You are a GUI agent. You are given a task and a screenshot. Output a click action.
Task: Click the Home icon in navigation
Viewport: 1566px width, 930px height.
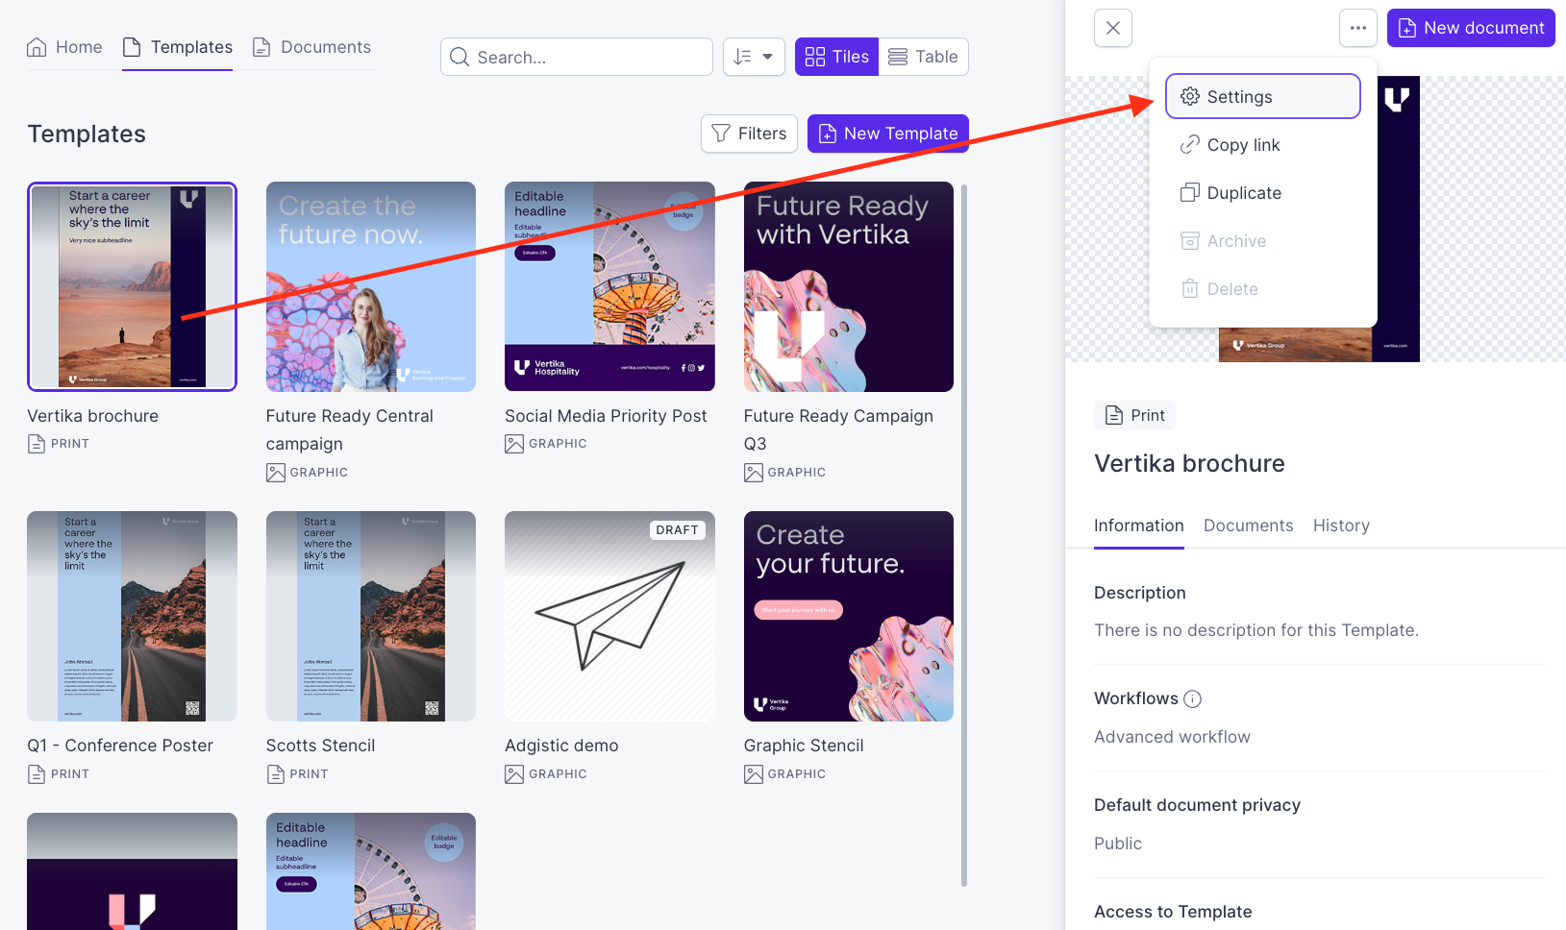pos(38,46)
